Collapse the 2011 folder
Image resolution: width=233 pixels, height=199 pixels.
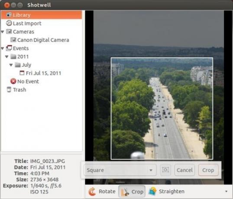(x=6, y=57)
